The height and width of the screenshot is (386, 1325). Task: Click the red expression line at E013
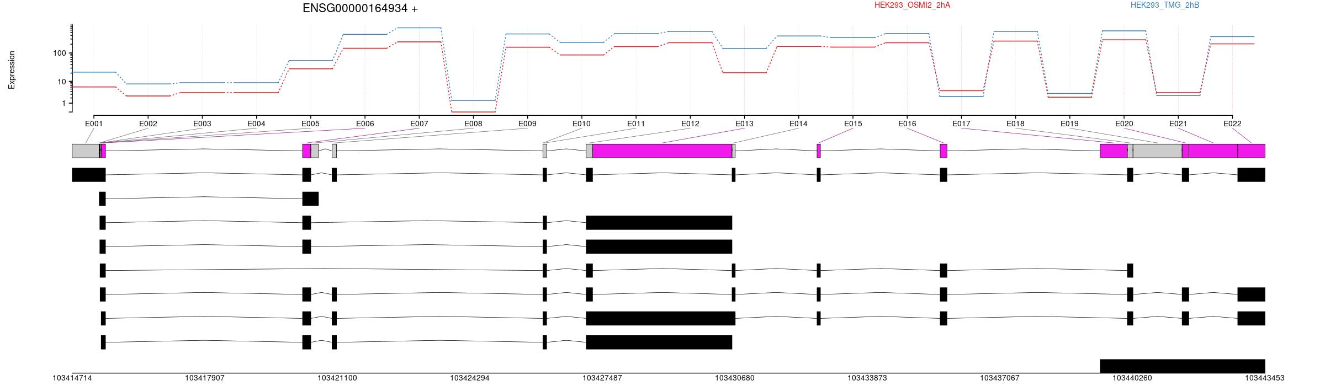click(x=744, y=73)
